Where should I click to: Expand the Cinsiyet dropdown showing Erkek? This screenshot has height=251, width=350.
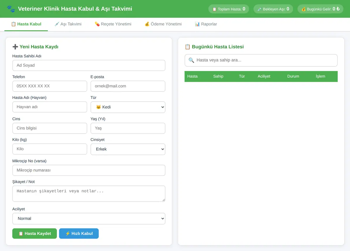click(x=128, y=149)
